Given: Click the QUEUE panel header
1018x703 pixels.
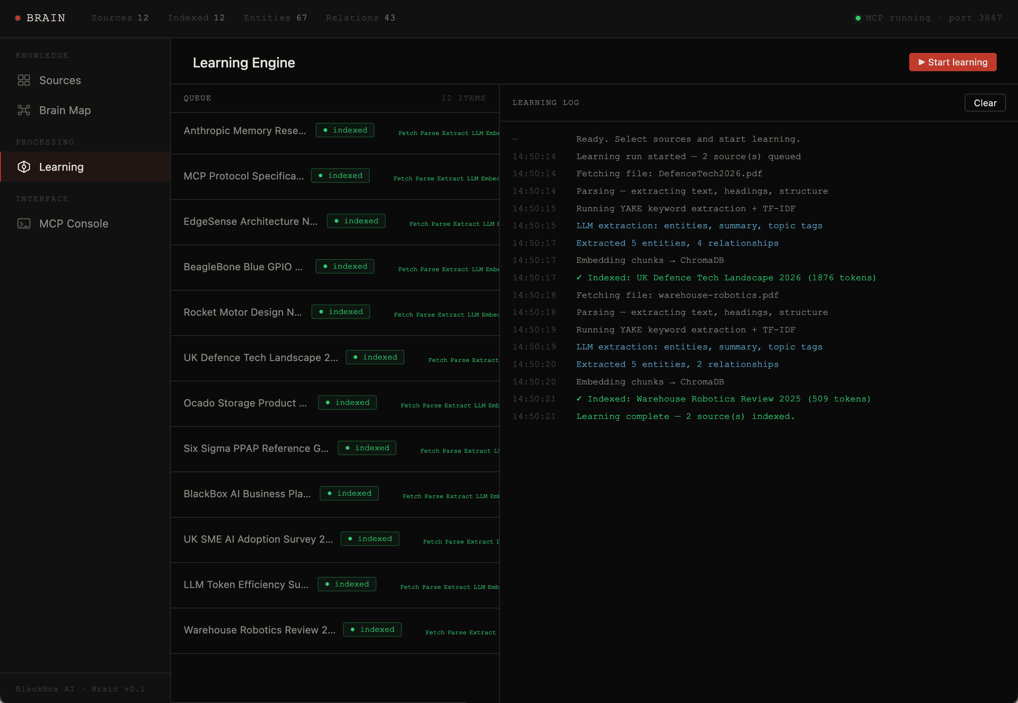Looking at the screenshot, I should (197, 98).
